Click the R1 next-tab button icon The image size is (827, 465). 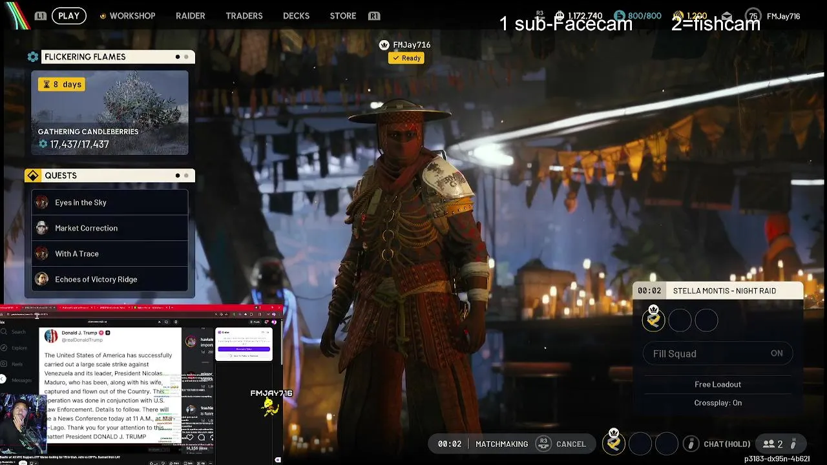coord(373,15)
